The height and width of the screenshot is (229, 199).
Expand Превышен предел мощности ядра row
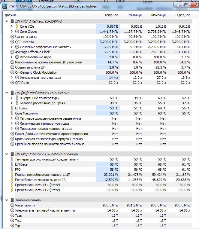click(12, 129)
